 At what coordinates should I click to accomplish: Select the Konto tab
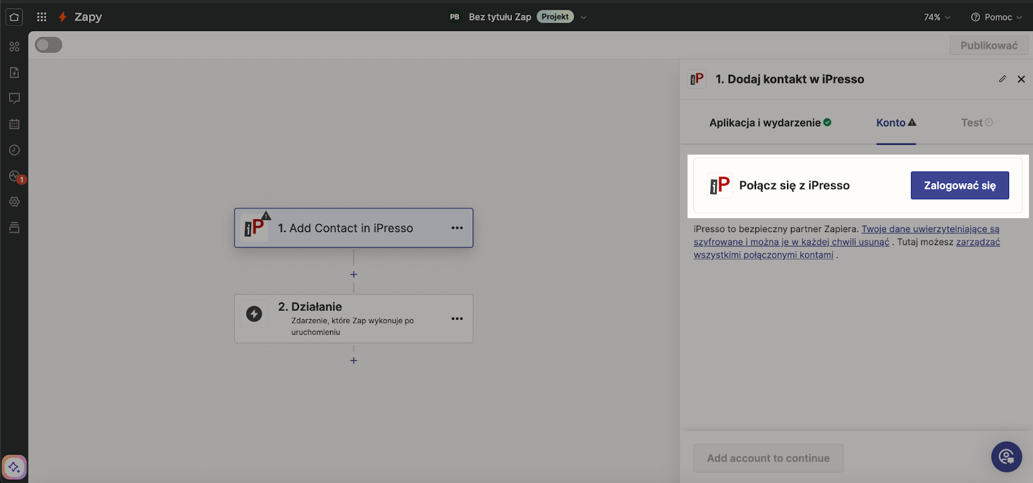896,123
